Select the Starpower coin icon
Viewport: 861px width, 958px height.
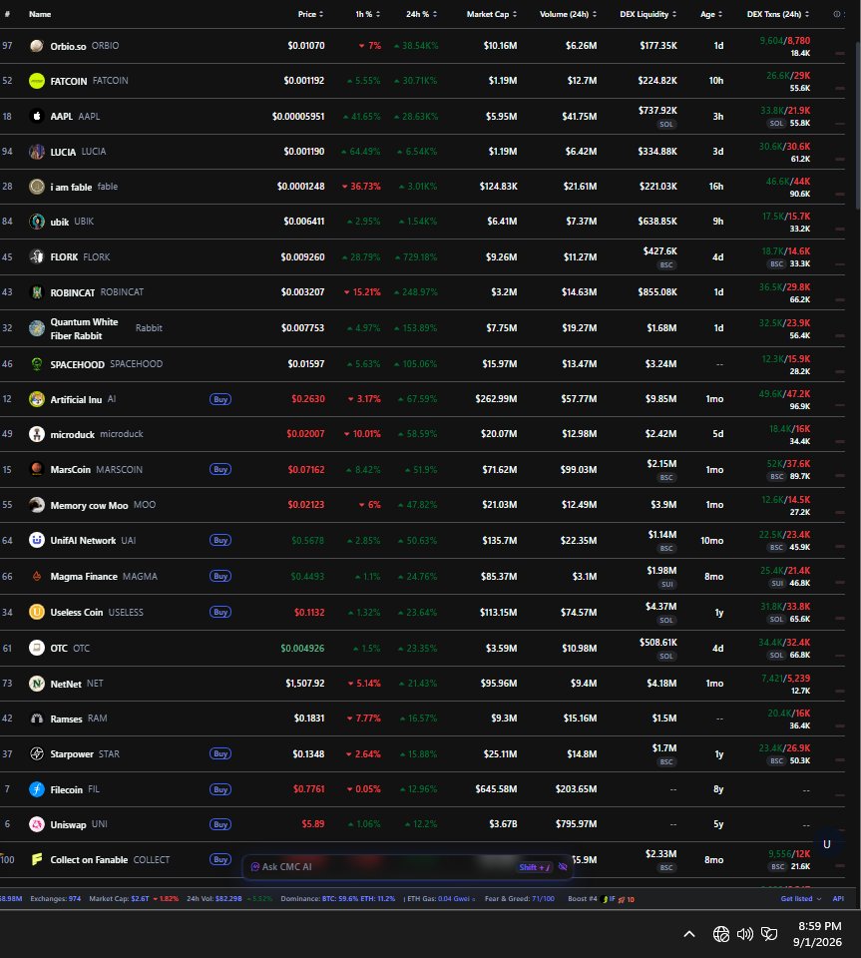37,753
